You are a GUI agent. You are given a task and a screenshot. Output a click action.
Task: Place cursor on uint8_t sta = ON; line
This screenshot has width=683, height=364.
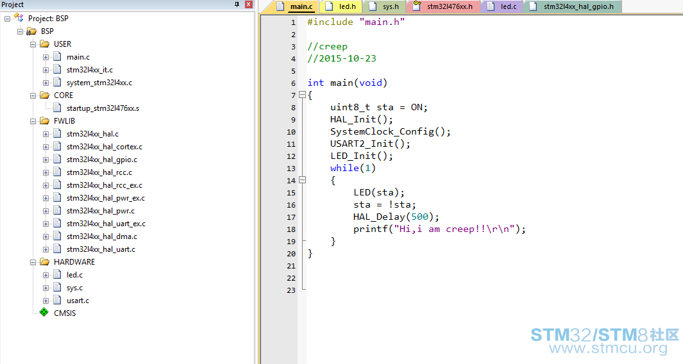point(379,107)
